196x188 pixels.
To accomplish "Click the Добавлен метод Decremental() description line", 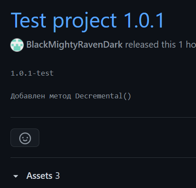I will coord(71,96).
